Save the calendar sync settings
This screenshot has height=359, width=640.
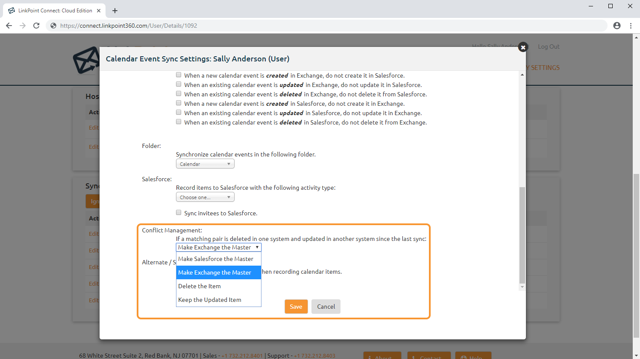pyautogui.click(x=296, y=307)
